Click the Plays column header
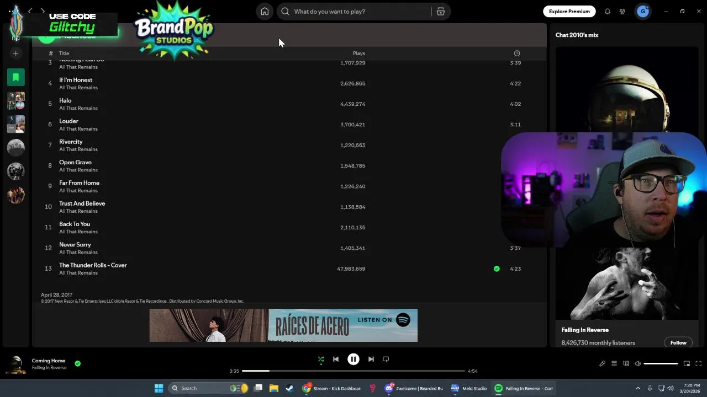Viewport: 707px width, 397px height. click(359, 53)
